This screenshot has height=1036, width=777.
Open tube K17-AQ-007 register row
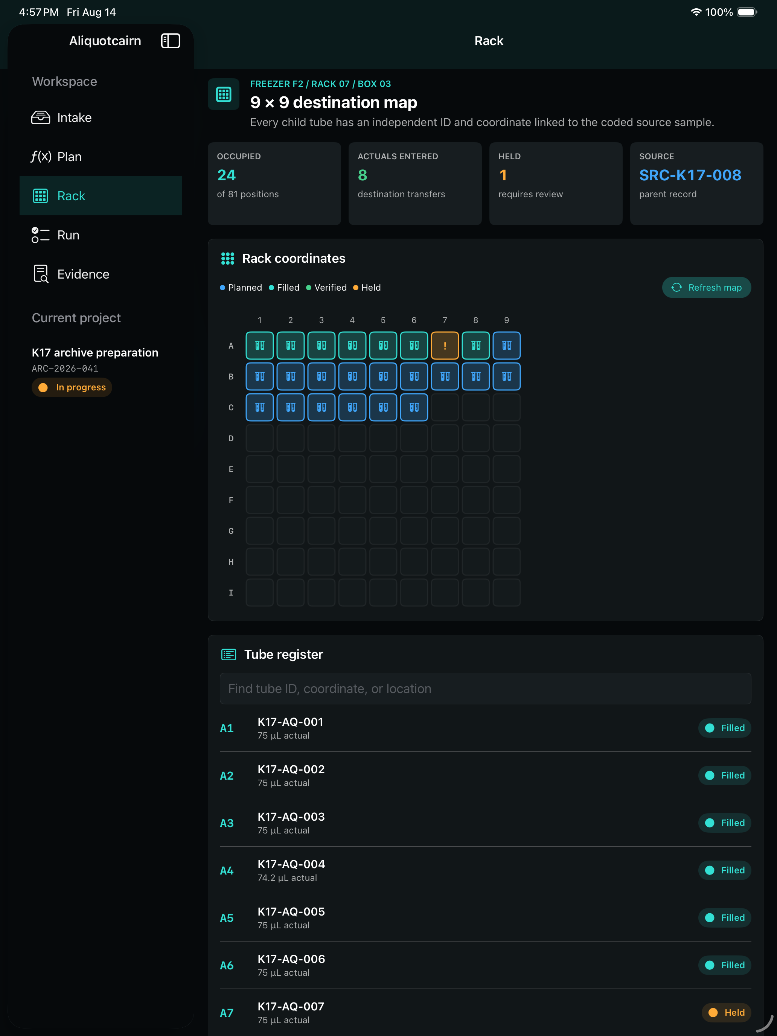click(x=485, y=1013)
